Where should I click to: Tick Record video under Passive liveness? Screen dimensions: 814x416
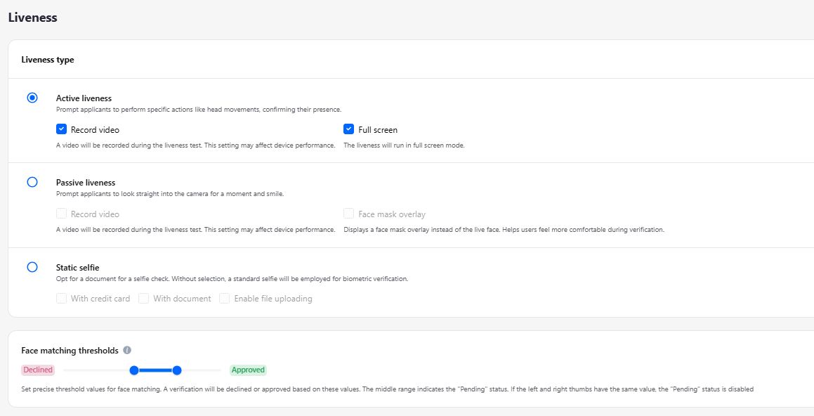pos(62,214)
